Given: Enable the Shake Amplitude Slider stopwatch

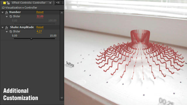Looking at the screenshot, I should pos(11,32).
